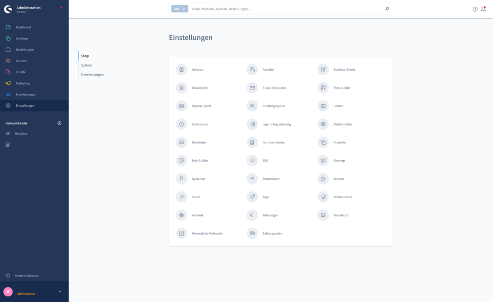493x302 pixels.
Task: Click the Shopware logo
Action: pos(8,9)
